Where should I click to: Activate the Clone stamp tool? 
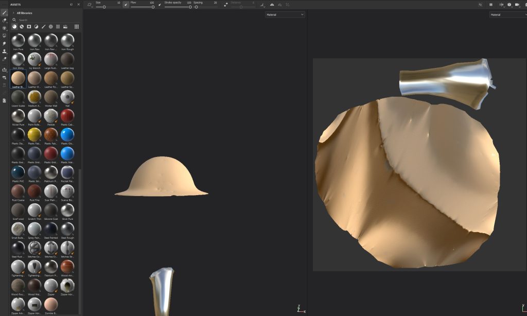point(5,51)
